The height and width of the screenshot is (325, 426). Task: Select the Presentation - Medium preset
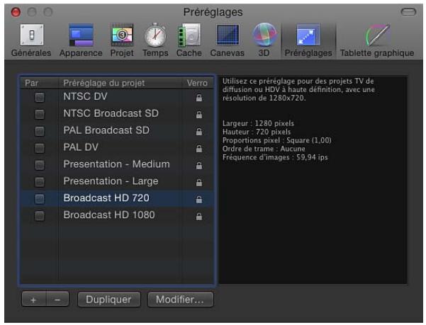(117, 164)
